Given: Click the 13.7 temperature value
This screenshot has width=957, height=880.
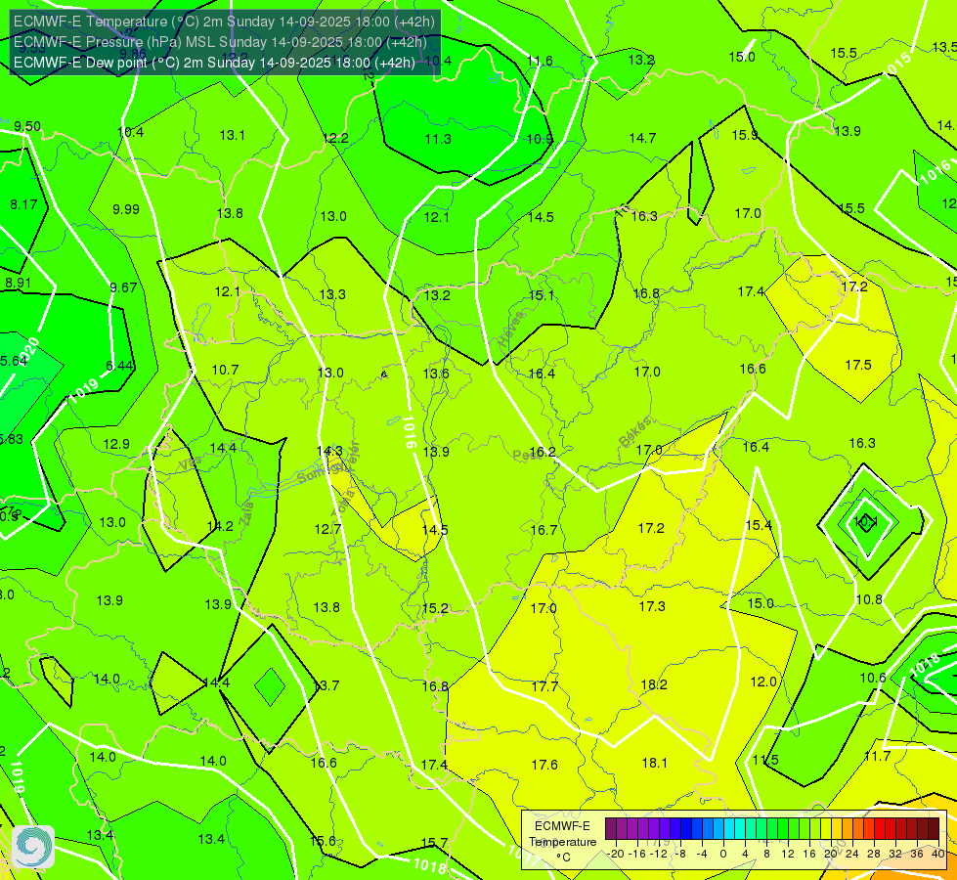Looking at the screenshot, I should [326, 685].
